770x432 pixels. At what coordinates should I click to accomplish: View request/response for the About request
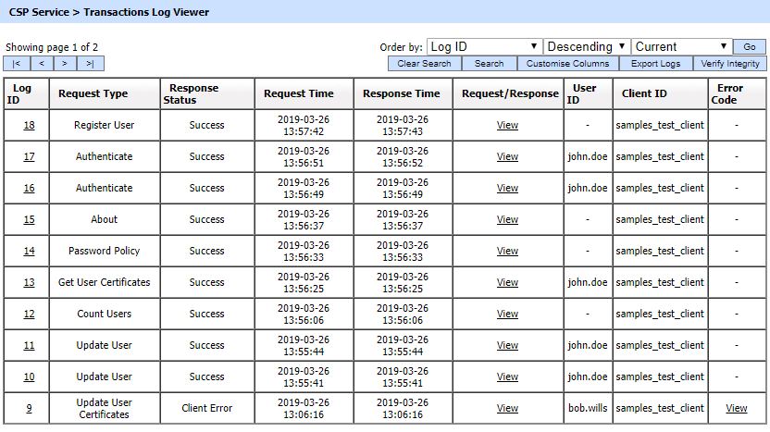coord(507,220)
